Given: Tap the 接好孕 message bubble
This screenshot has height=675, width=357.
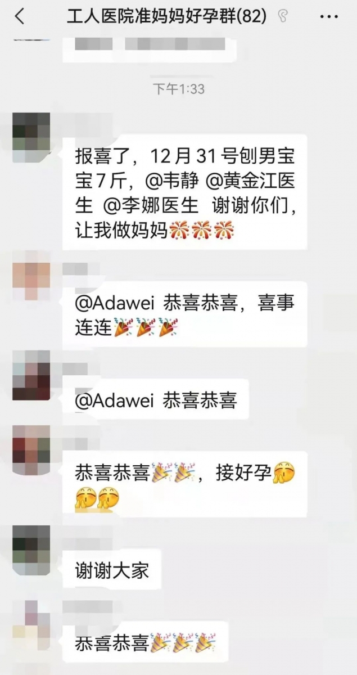Looking at the screenshot, I should pos(185,486).
